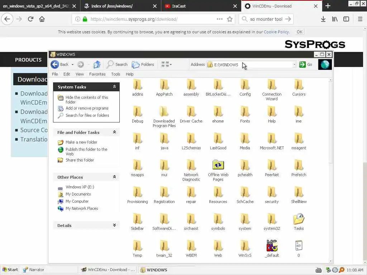Click the Start button on the taskbar
This screenshot has height=275, width=367.
pyautogui.click(x=10, y=270)
